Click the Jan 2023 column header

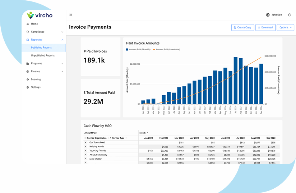pos(148,138)
